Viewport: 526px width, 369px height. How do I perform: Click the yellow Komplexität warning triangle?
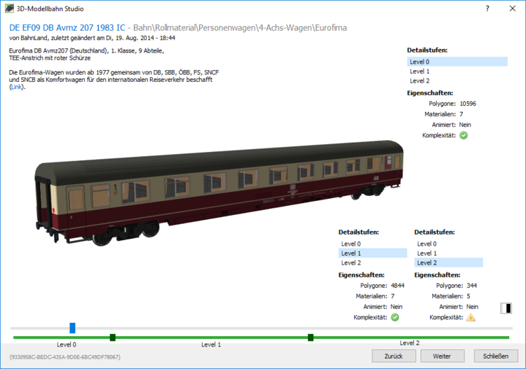[471, 317]
